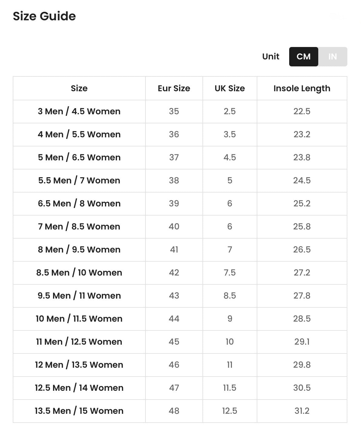The height and width of the screenshot is (442, 361).
Task: Click UK Size value 12.5
Action: coord(230,411)
